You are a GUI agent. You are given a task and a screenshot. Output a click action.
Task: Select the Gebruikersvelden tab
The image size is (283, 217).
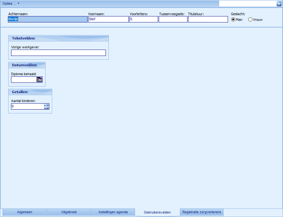[157, 212]
